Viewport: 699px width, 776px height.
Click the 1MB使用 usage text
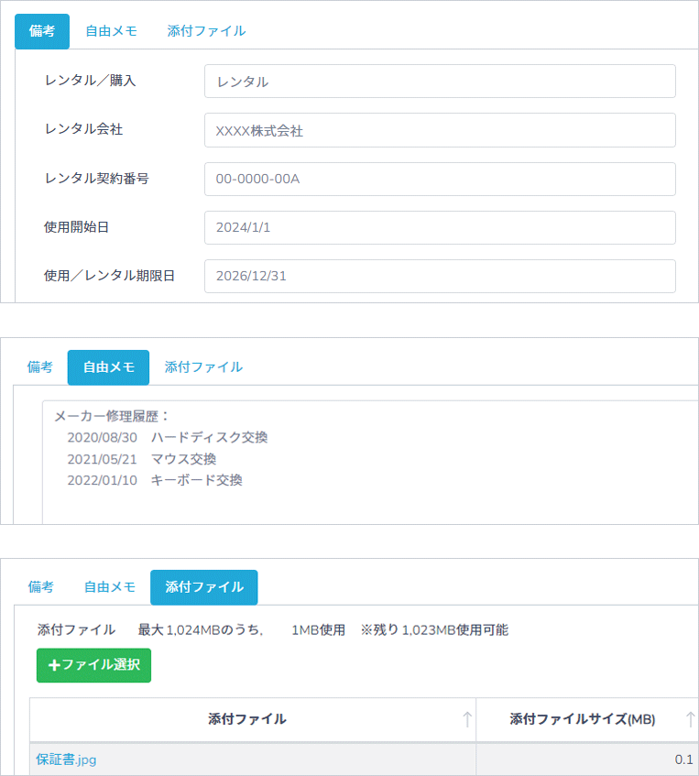pos(318,630)
